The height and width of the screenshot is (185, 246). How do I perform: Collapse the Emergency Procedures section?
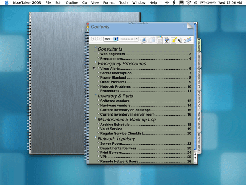click(x=96, y=62)
